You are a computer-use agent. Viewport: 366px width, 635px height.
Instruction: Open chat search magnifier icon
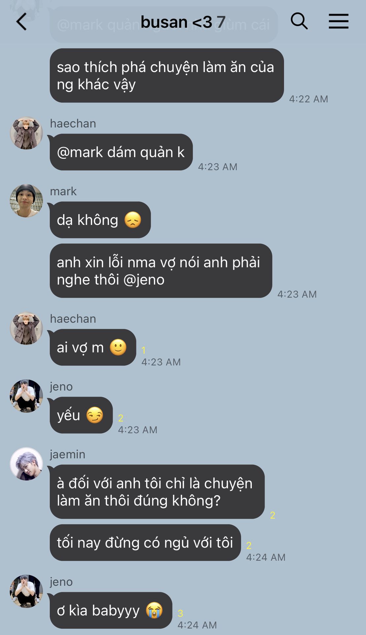[299, 21]
